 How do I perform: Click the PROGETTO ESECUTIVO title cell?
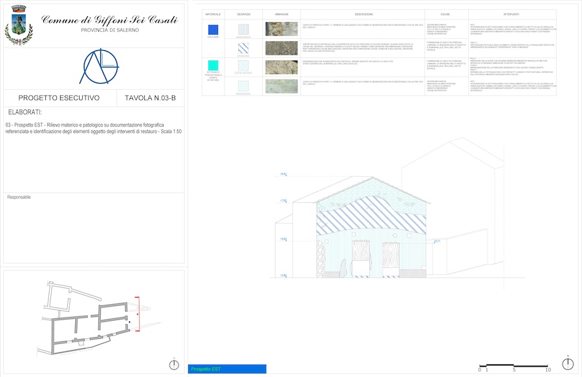coord(59,98)
